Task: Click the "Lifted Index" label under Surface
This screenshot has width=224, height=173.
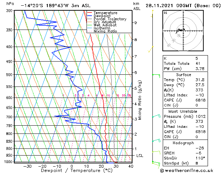Action: tap(176, 95)
